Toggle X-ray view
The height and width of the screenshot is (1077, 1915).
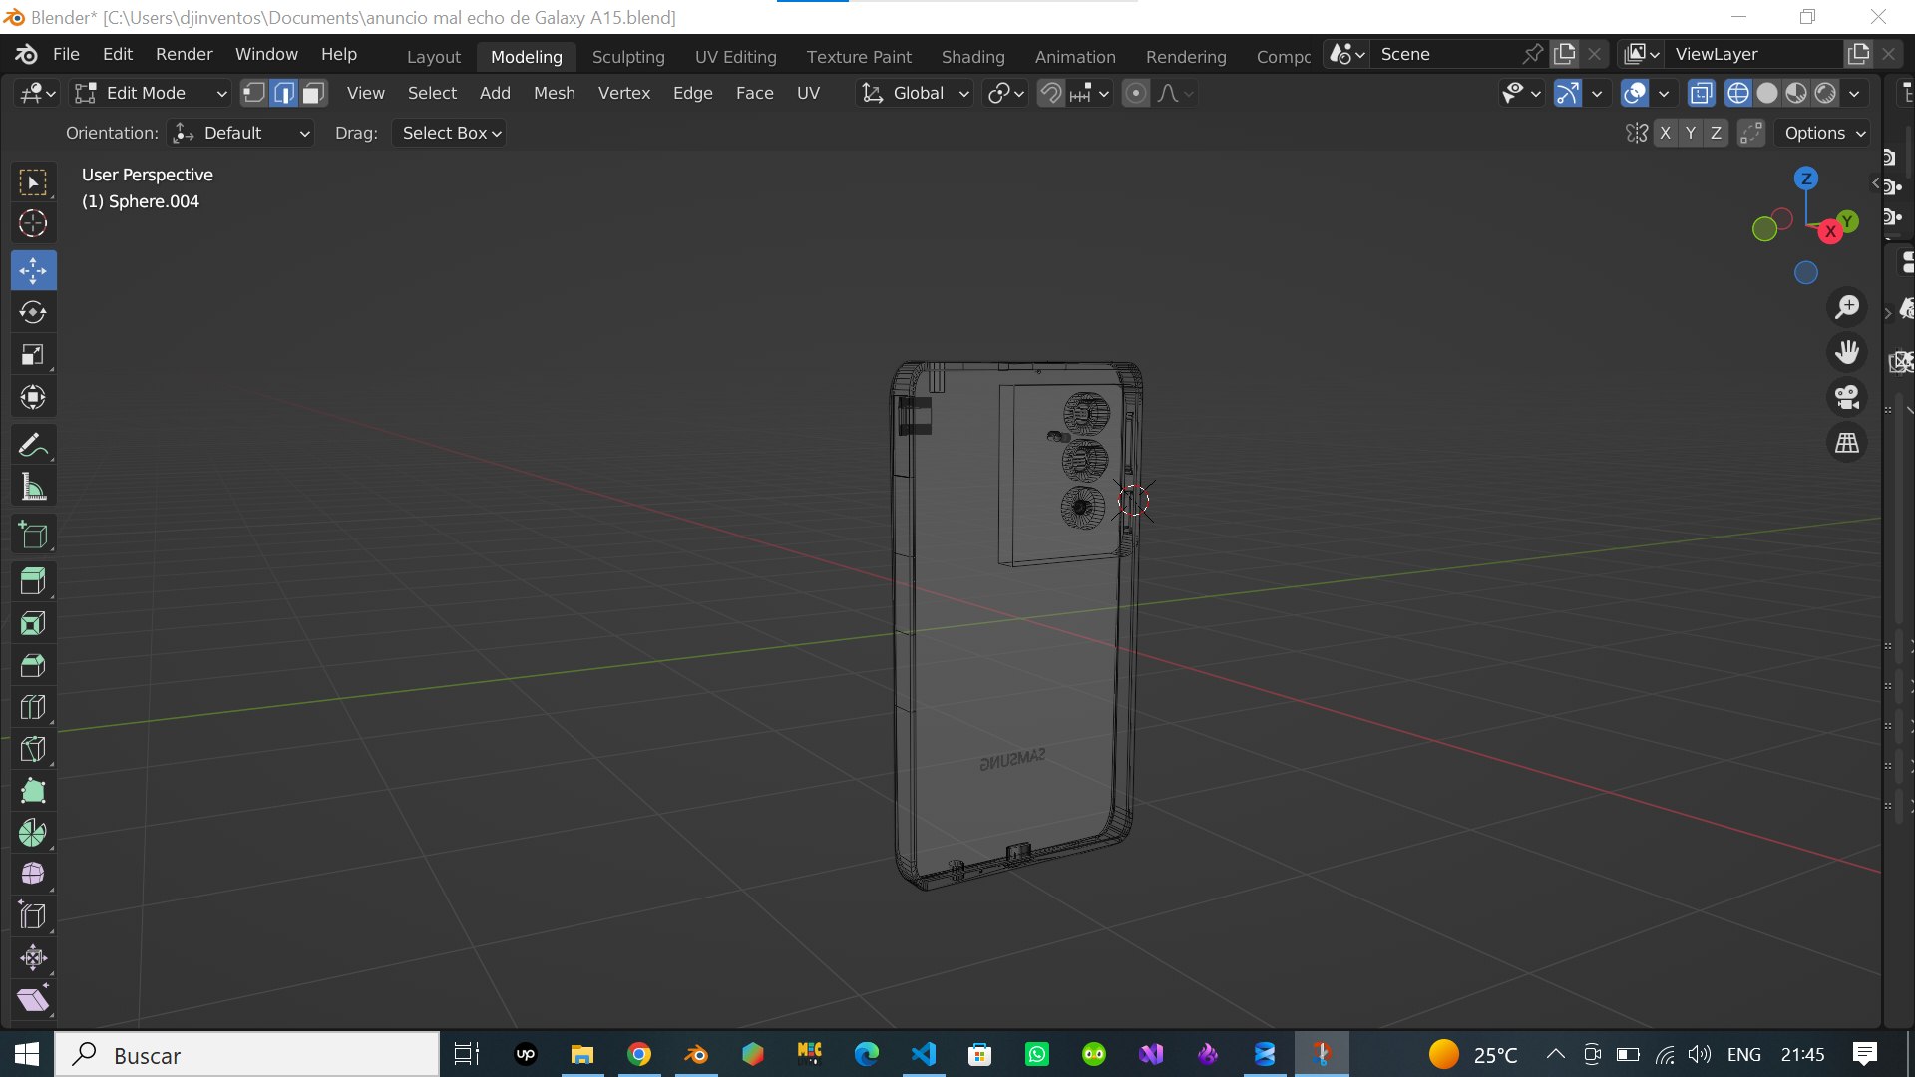point(1701,93)
